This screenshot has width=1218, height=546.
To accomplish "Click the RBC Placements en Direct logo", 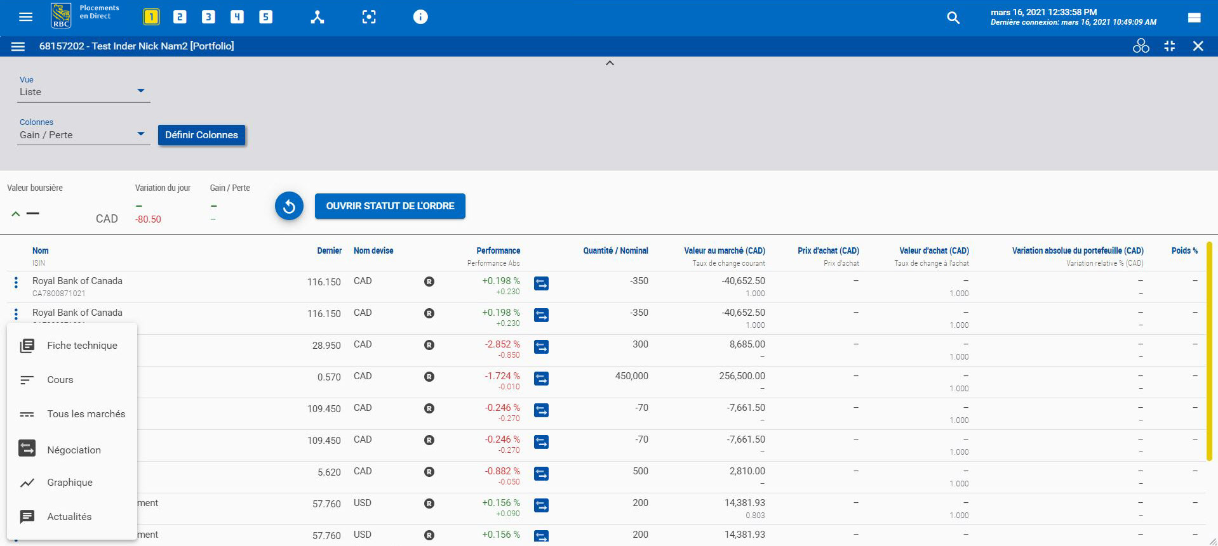I will pyautogui.click(x=84, y=16).
